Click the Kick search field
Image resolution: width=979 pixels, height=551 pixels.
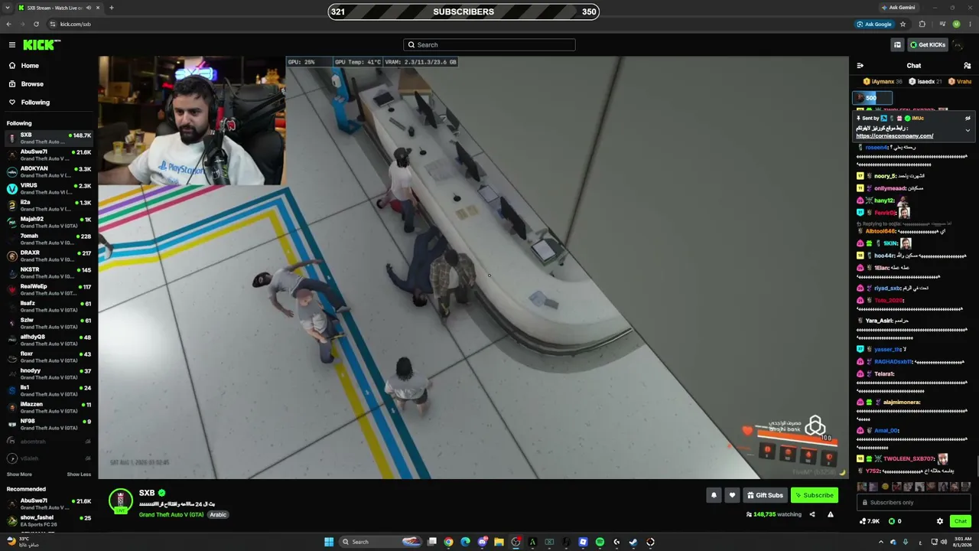[x=489, y=44]
